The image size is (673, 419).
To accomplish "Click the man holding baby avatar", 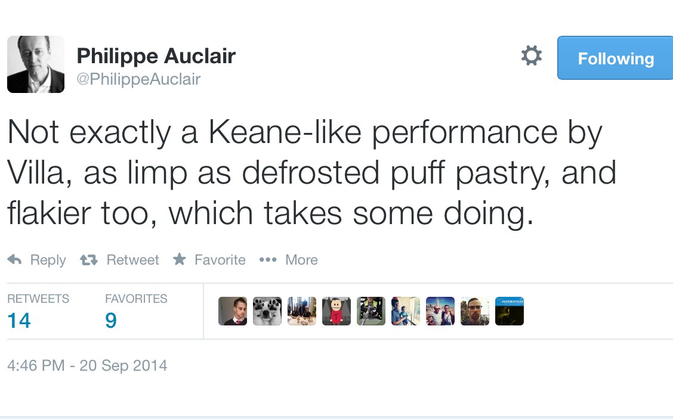I will click(x=406, y=311).
